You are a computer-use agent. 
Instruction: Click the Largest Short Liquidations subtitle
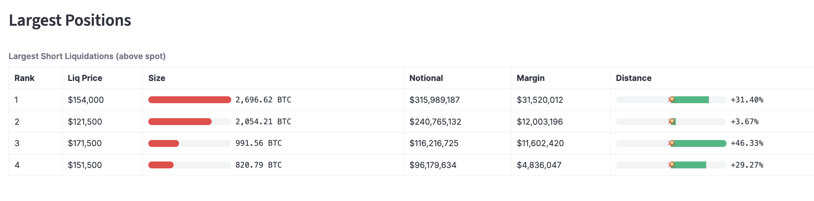pos(87,56)
